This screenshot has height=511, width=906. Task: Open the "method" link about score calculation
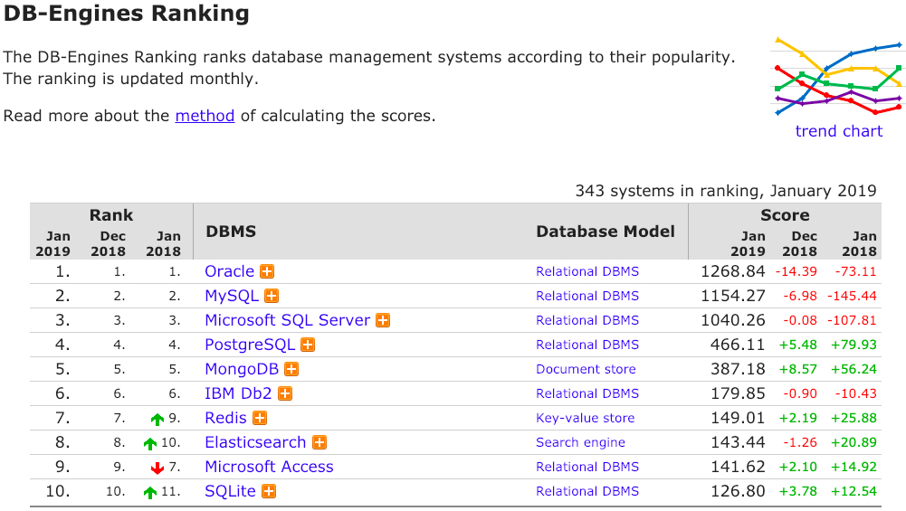205,116
